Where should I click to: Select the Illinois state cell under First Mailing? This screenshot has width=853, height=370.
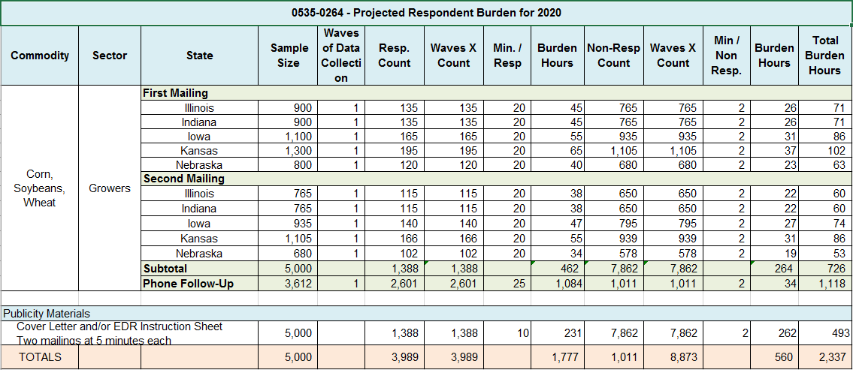[x=199, y=107]
